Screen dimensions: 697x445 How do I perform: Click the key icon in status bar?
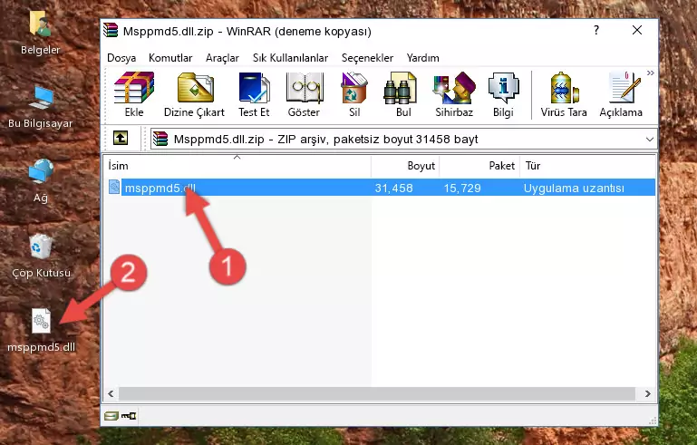click(129, 416)
